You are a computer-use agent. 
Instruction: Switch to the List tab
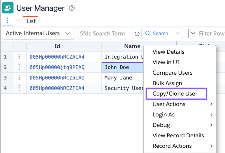click(31, 21)
